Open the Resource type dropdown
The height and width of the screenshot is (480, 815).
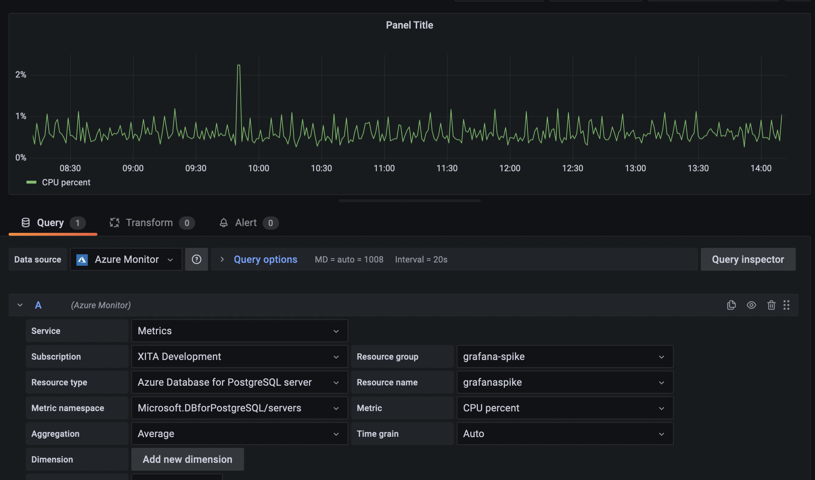239,382
